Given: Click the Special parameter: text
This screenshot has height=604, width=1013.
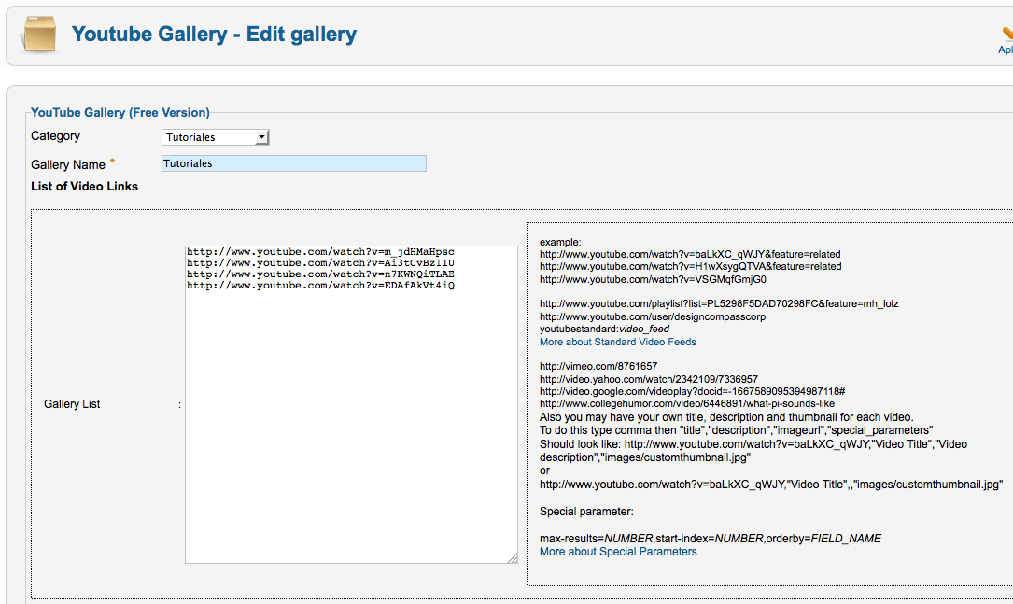Looking at the screenshot, I should pos(586,512).
